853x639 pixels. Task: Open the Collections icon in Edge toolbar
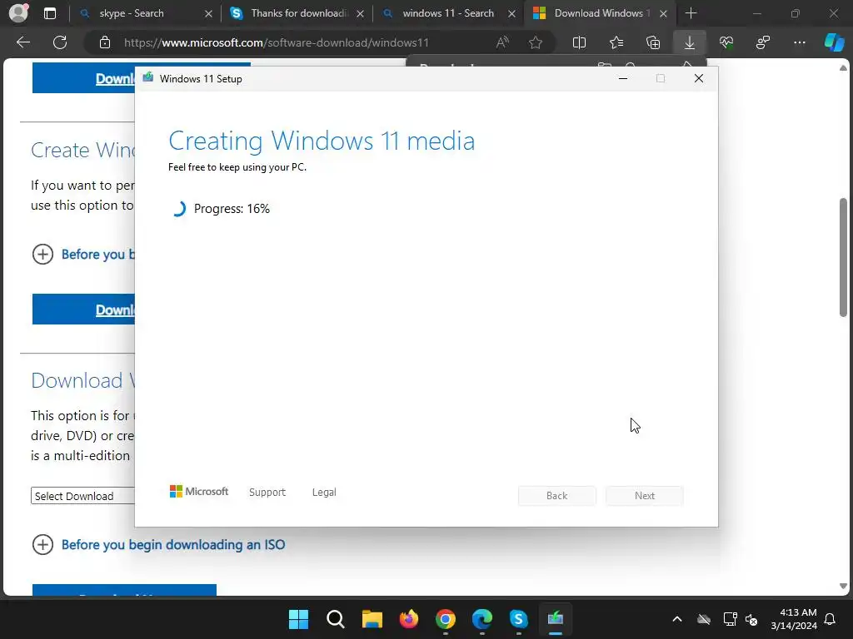tap(653, 42)
